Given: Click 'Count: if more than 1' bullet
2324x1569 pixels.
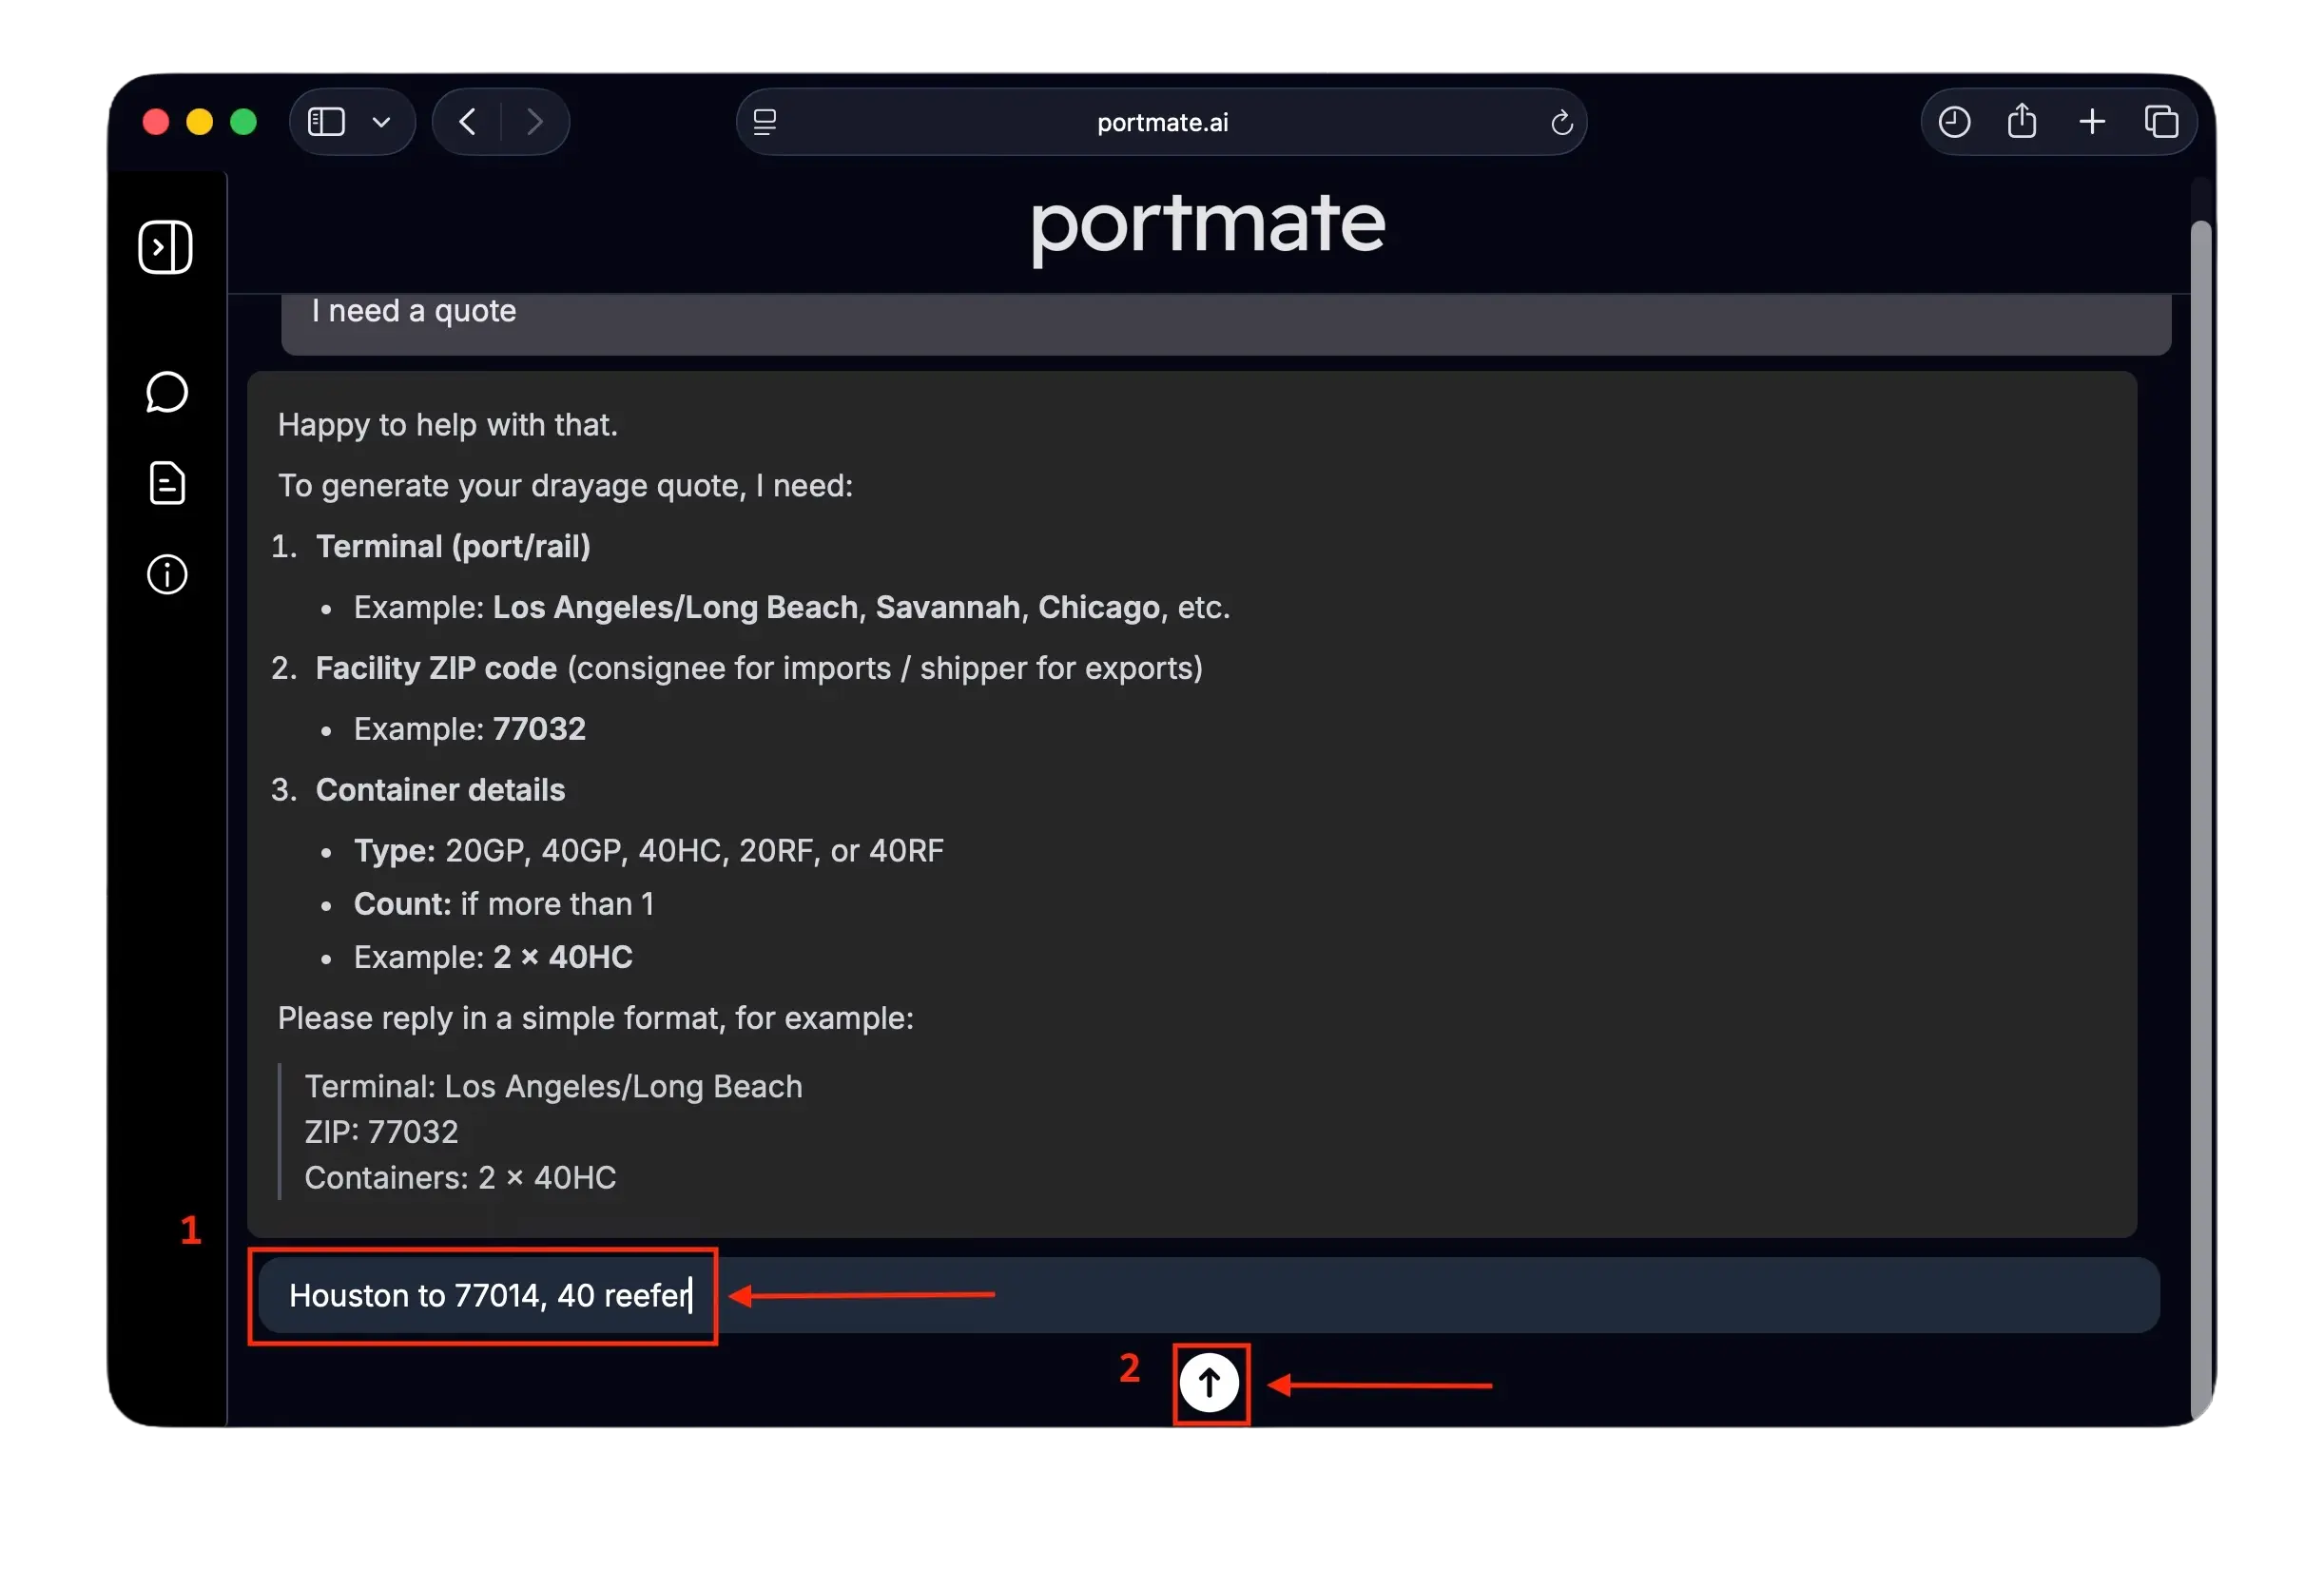Looking at the screenshot, I should (x=504, y=904).
